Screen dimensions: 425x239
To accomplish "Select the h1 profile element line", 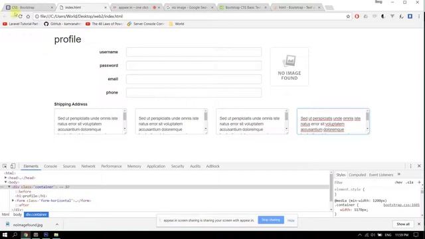I will tap(31, 196).
